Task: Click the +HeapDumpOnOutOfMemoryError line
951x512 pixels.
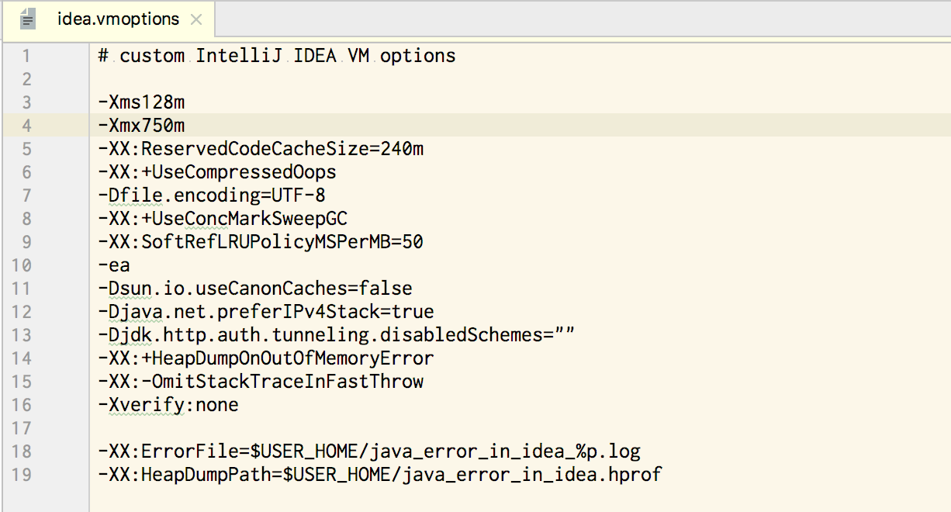Action: (x=266, y=358)
